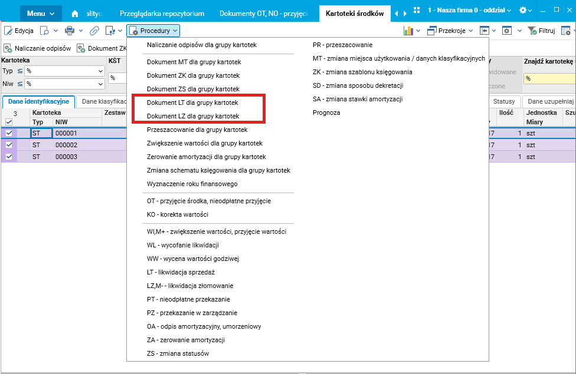Open the four-squares window grid icon

tap(417, 10)
